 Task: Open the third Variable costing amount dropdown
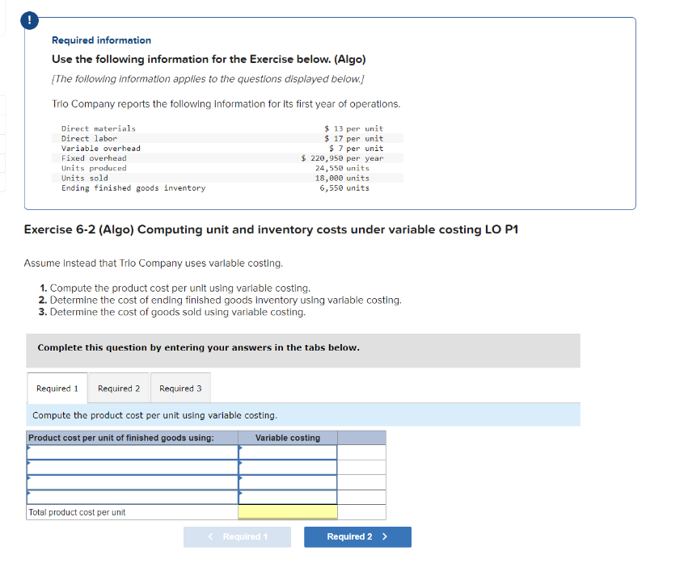[287, 481]
